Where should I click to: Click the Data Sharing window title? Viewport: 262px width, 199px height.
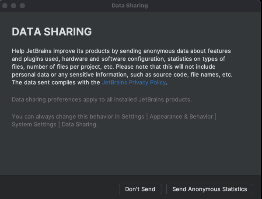pyautogui.click(x=129, y=6)
